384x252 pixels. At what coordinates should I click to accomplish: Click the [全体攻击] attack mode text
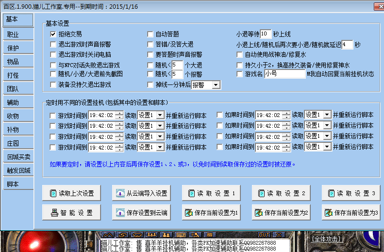click(326, 239)
